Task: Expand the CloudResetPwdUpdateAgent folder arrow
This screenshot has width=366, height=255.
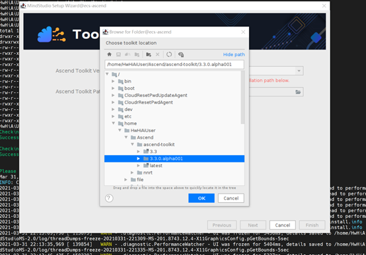Action: [113, 95]
